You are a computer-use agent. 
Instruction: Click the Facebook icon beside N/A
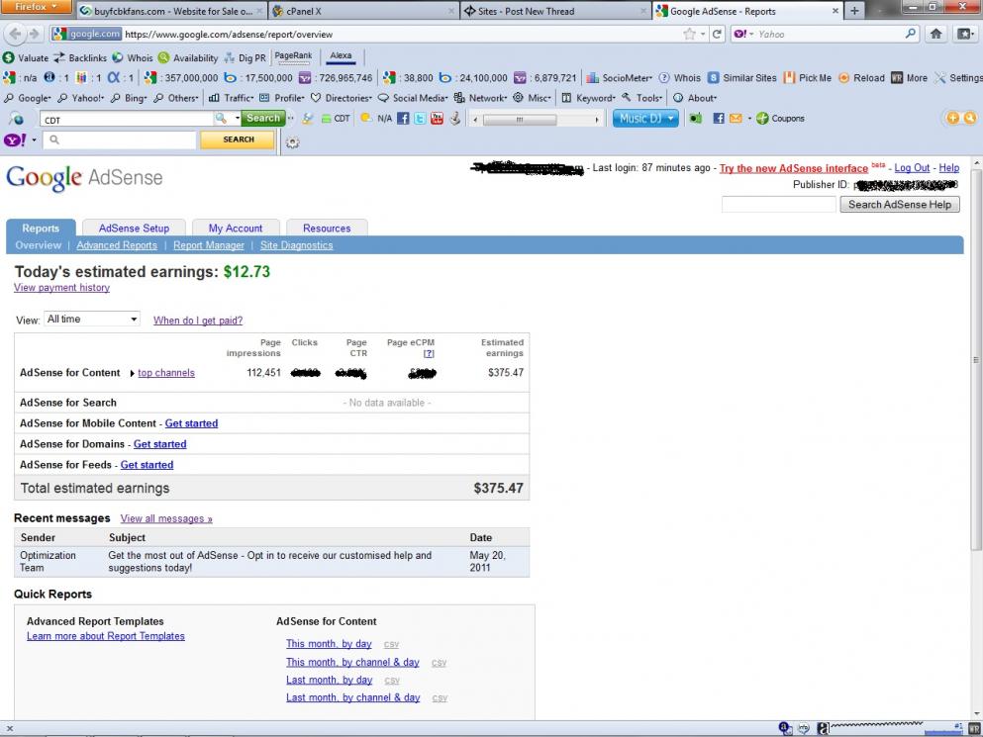point(403,118)
